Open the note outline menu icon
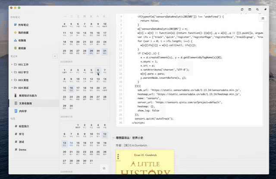276x179 pixels. [263, 18]
